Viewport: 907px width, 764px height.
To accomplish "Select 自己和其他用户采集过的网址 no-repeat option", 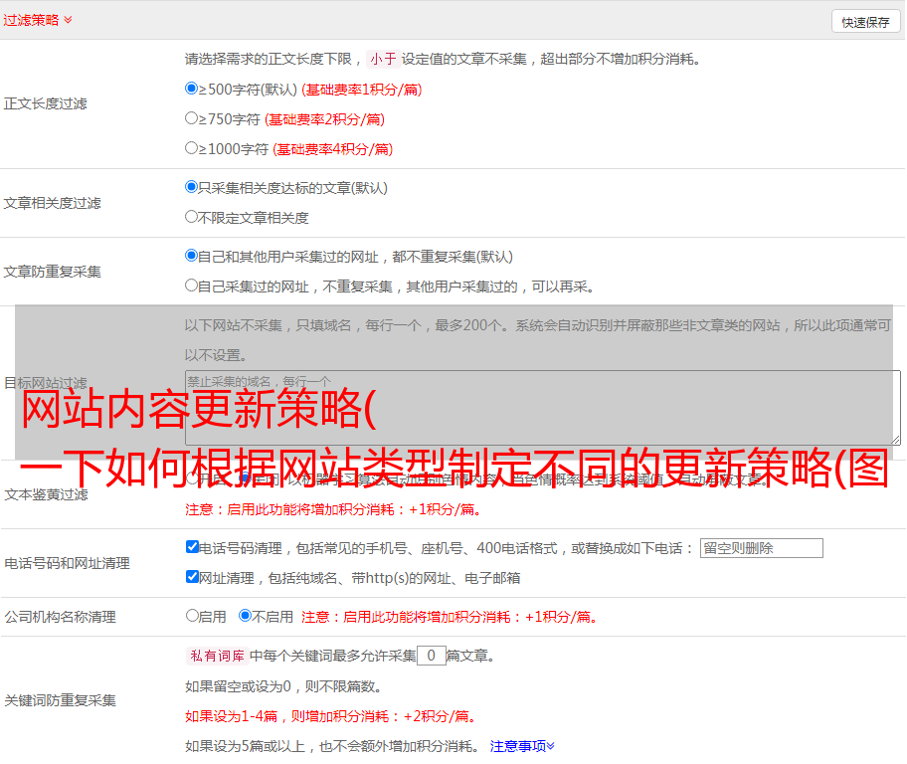I will point(191,256).
